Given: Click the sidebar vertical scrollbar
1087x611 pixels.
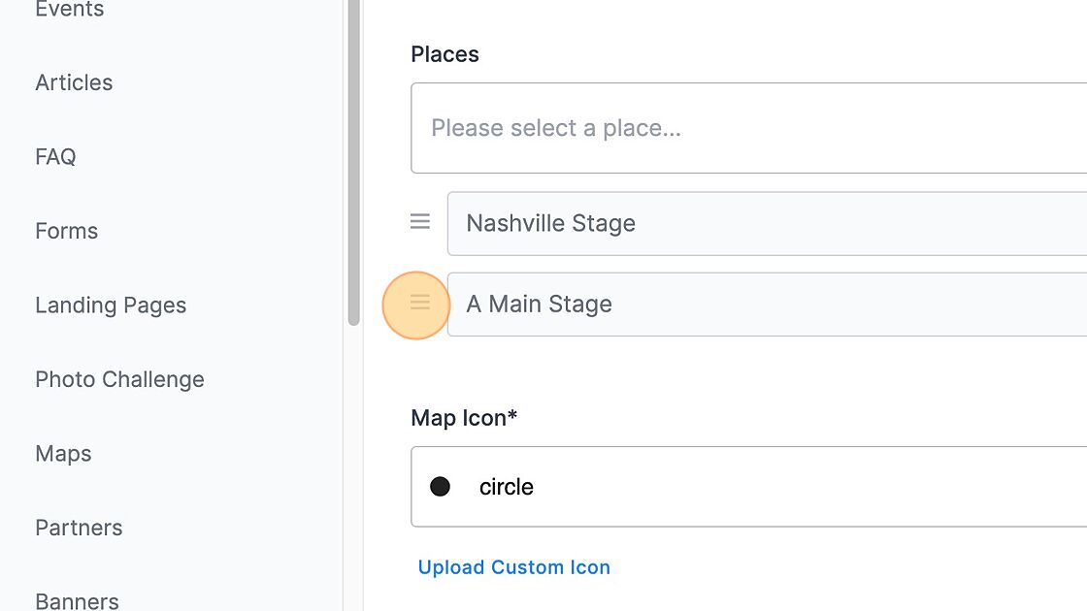Looking at the screenshot, I should click(354, 165).
